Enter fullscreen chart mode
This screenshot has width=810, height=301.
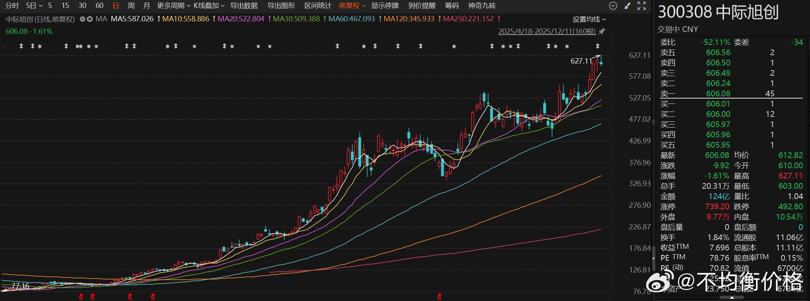tap(641, 6)
